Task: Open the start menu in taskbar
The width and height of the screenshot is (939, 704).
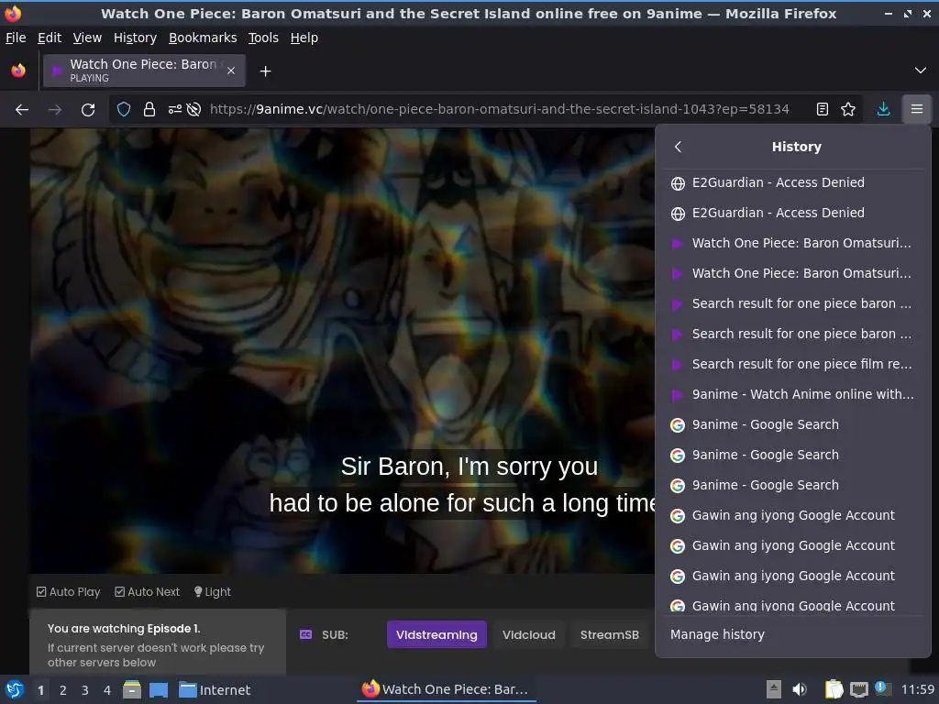Action: tap(15, 690)
